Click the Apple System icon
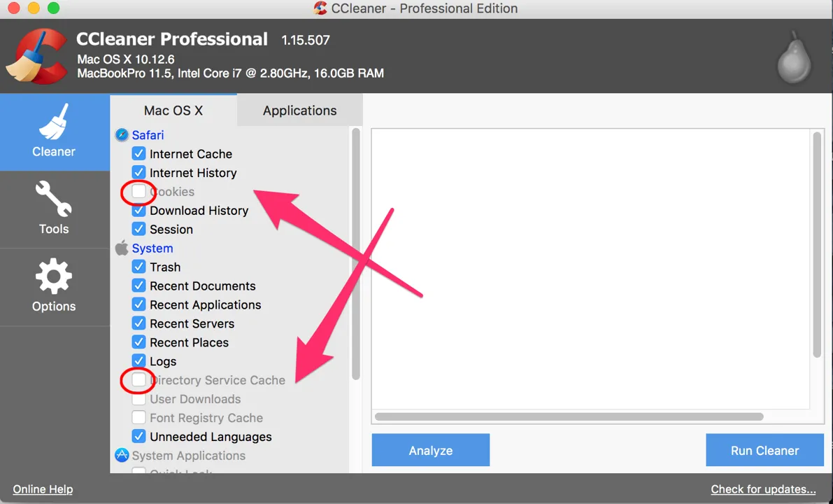 tap(122, 248)
